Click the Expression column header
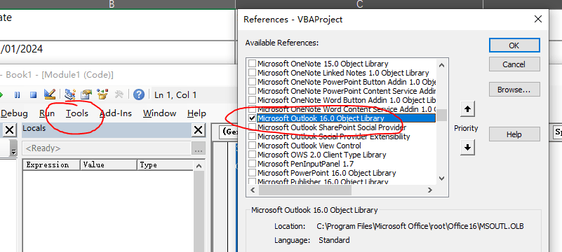 coord(51,164)
